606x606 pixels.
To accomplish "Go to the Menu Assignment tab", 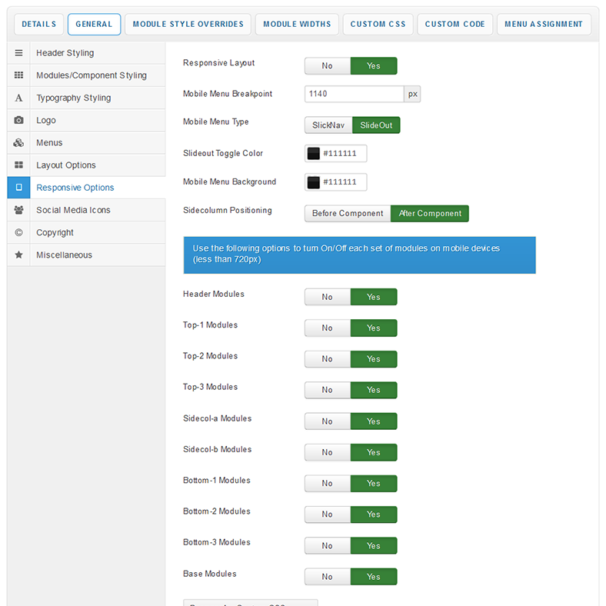I will (x=544, y=25).
